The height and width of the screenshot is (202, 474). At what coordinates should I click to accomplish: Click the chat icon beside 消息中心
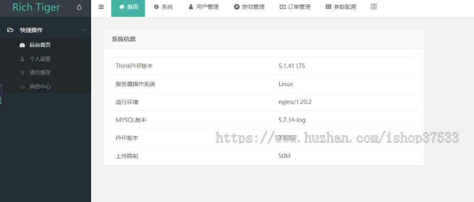pos(22,87)
